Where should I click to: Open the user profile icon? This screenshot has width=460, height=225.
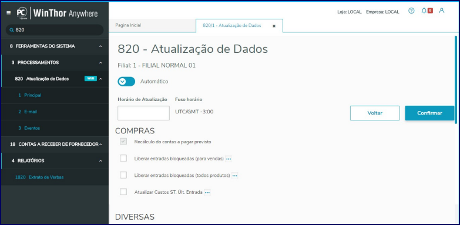[x=442, y=11]
